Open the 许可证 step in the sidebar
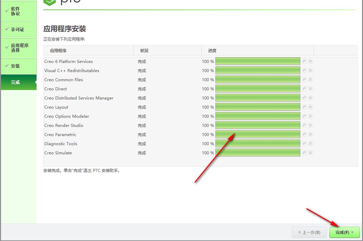 click(19, 29)
